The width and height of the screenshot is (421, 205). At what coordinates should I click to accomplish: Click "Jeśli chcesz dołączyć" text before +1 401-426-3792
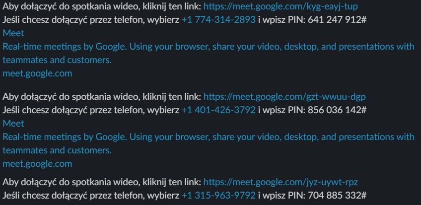tap(45, 110)
